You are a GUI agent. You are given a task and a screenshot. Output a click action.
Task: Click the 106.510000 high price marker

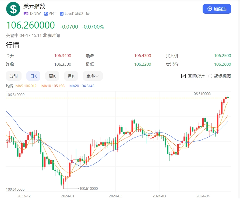pyautogui.click(x=201, y=94)
